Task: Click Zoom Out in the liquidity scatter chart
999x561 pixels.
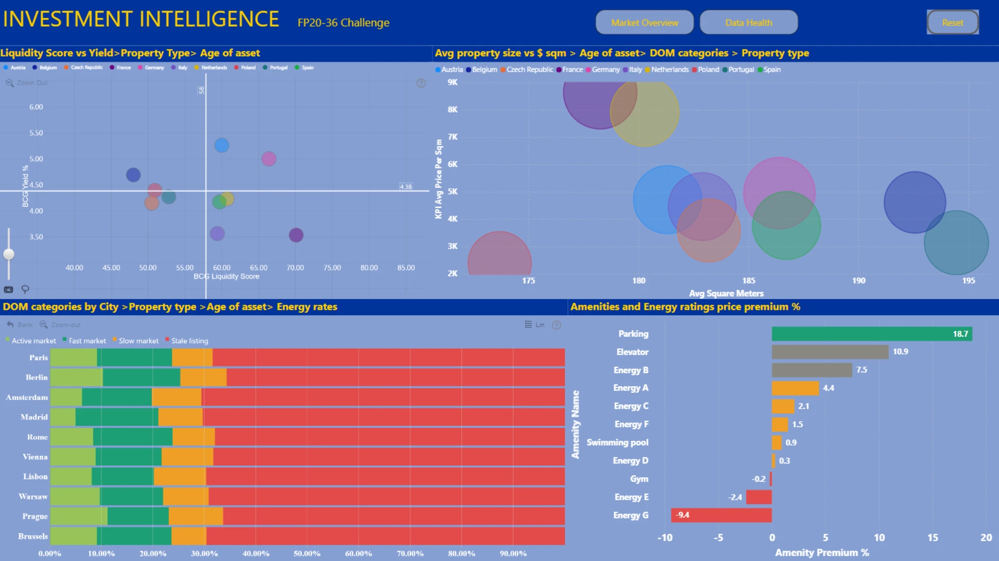Action: coord(27,83)
